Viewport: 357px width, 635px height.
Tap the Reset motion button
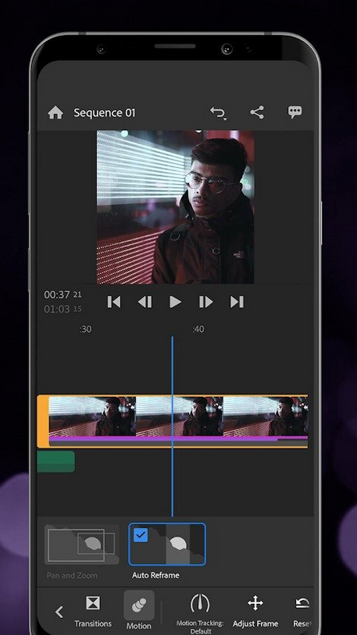point(302,611)
